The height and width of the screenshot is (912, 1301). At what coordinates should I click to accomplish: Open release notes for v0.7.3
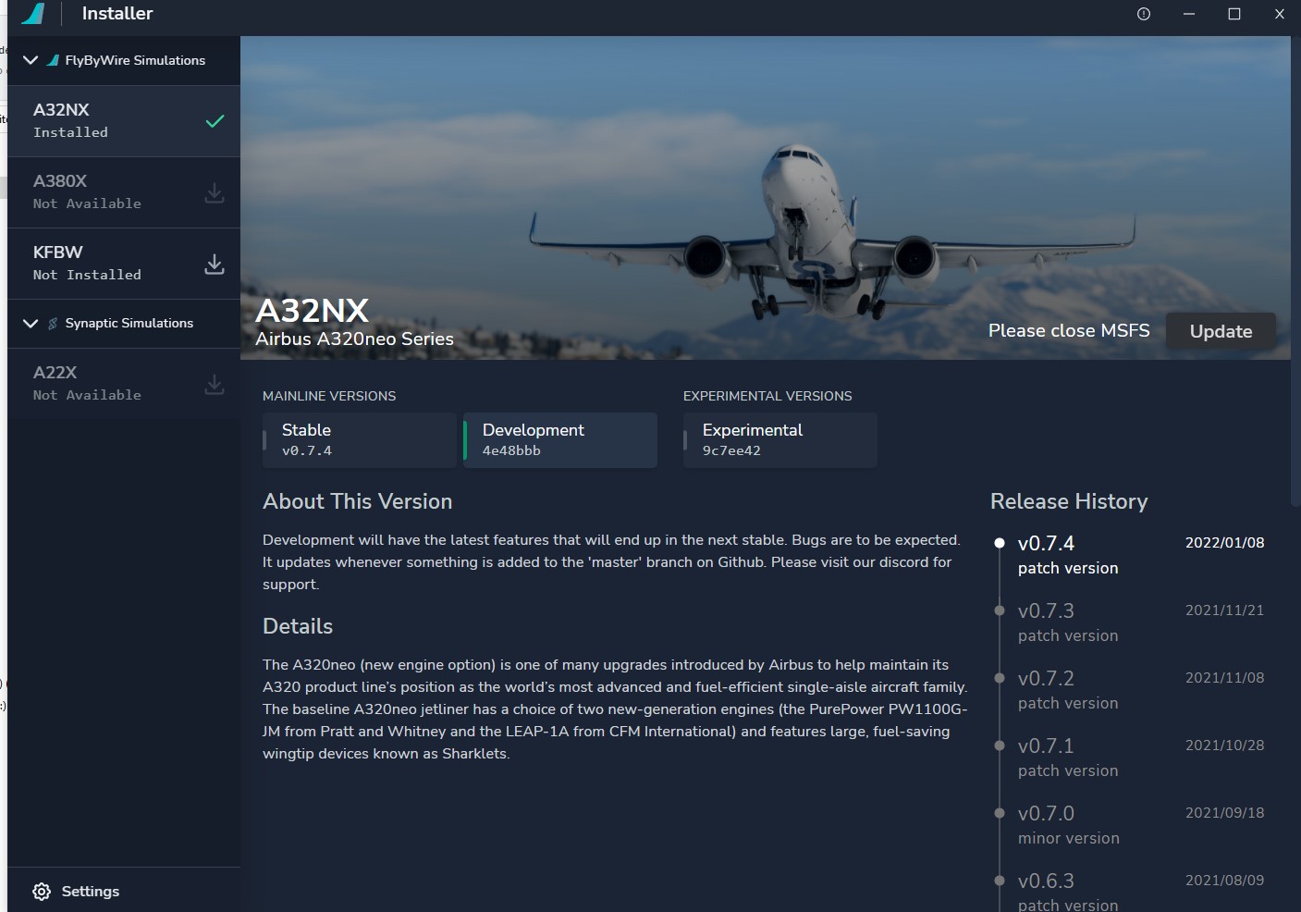click(x=1046, y=610)
